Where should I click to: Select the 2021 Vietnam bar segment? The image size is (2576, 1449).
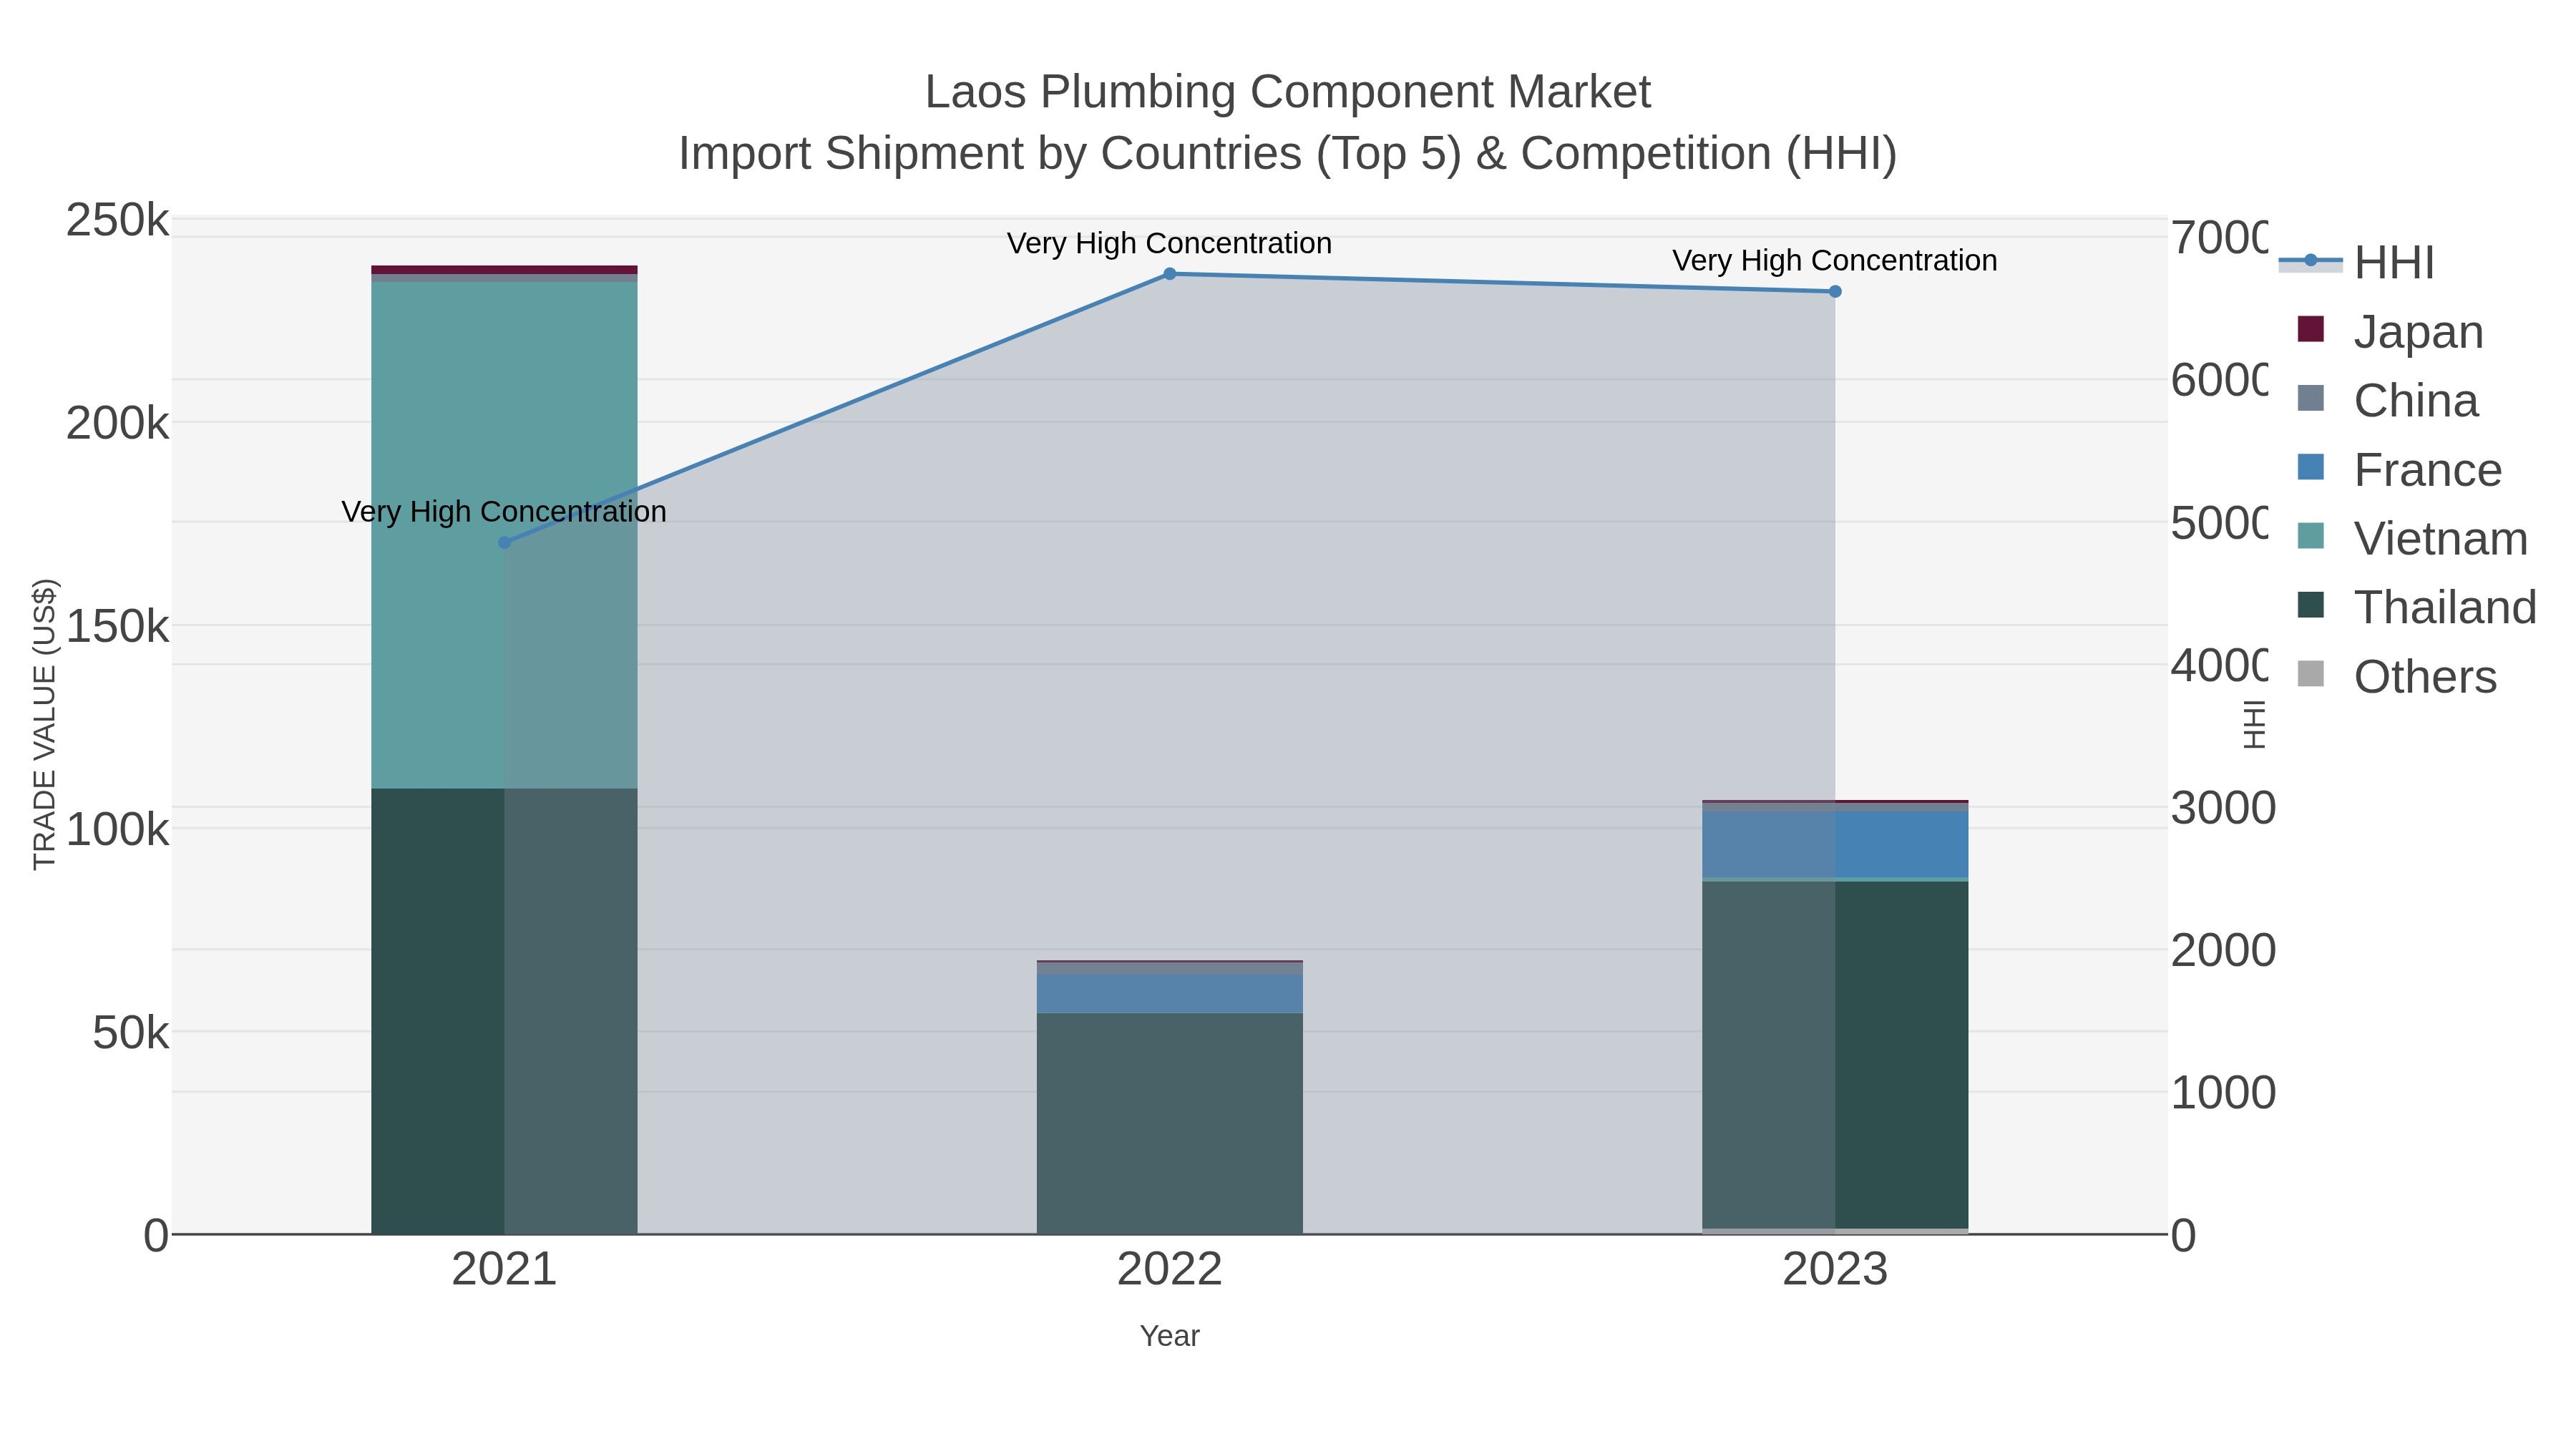[x=504, y=535]
